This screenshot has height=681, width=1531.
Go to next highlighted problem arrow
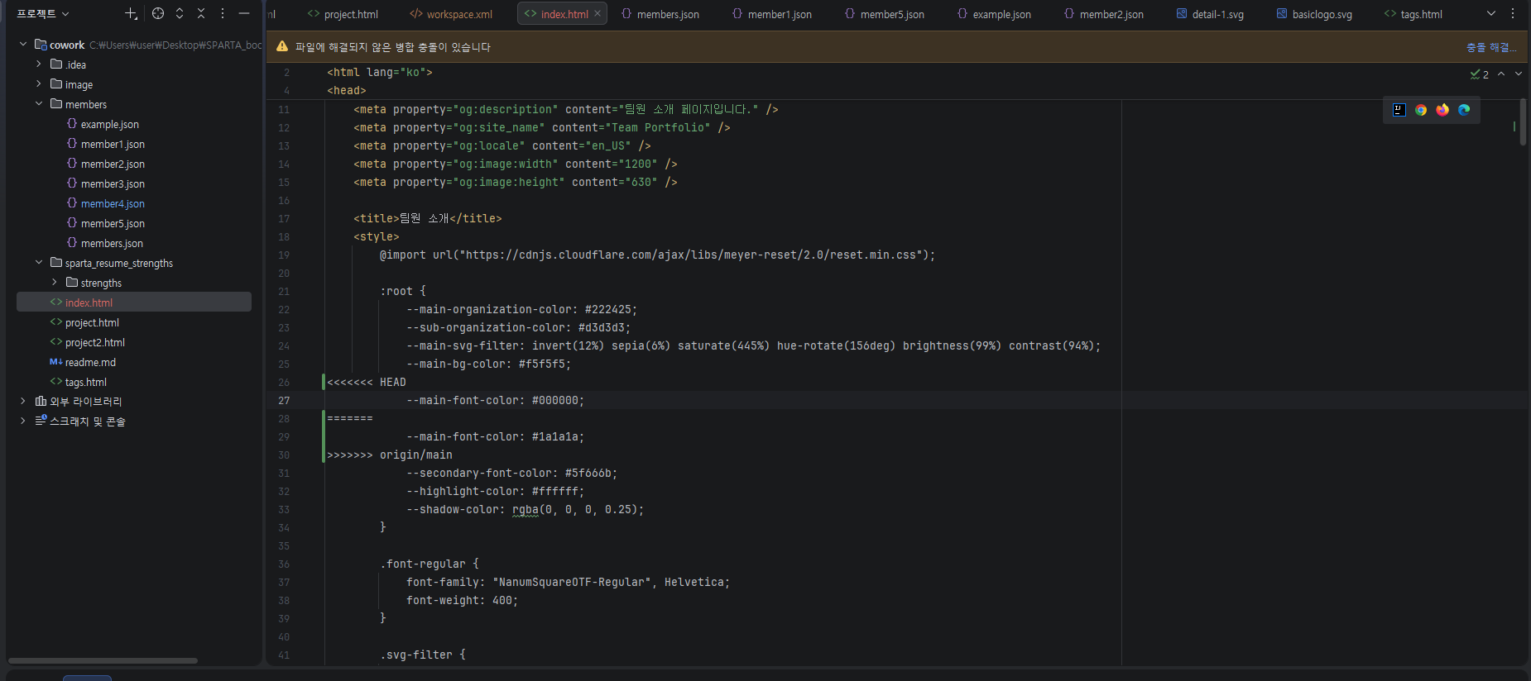[1519, 74]
